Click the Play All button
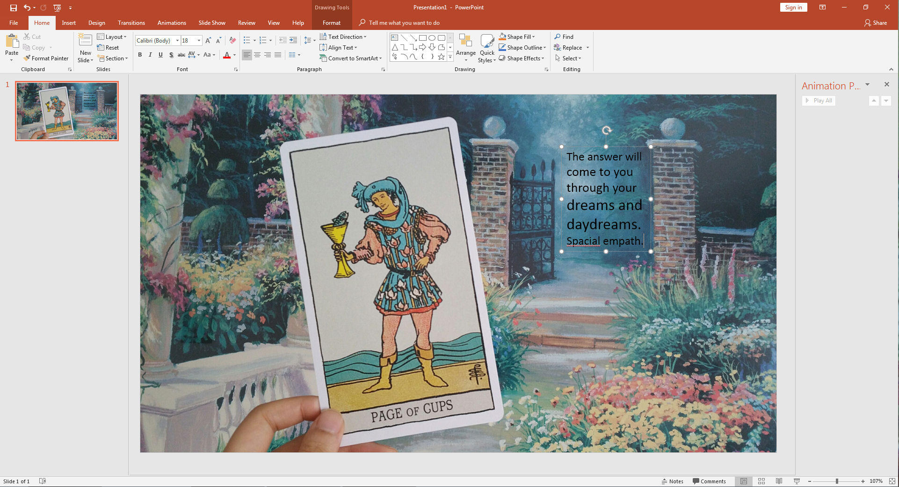The height and width of the screenshot is (487, 899). click(x=819, y=101)
